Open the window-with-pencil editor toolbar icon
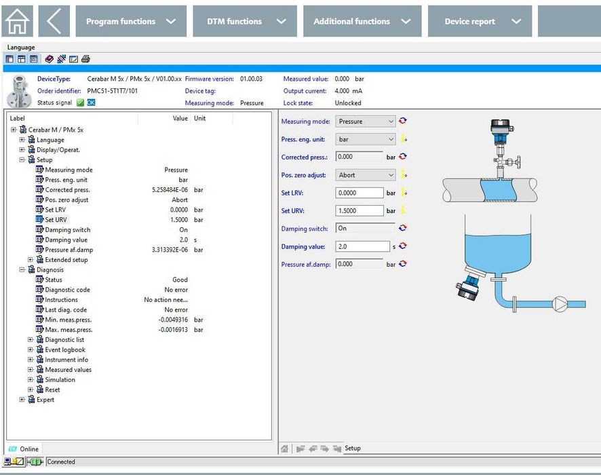Screen dimensions: 601x475 [73, 59]
